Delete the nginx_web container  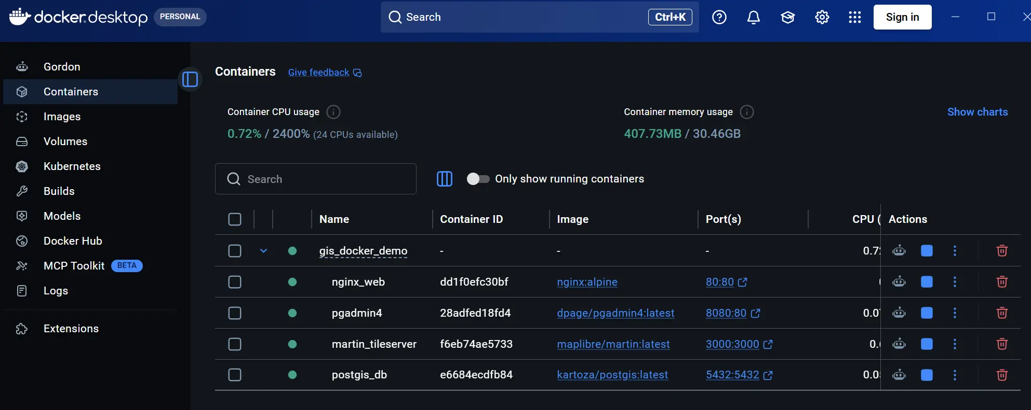point(1002,282)
